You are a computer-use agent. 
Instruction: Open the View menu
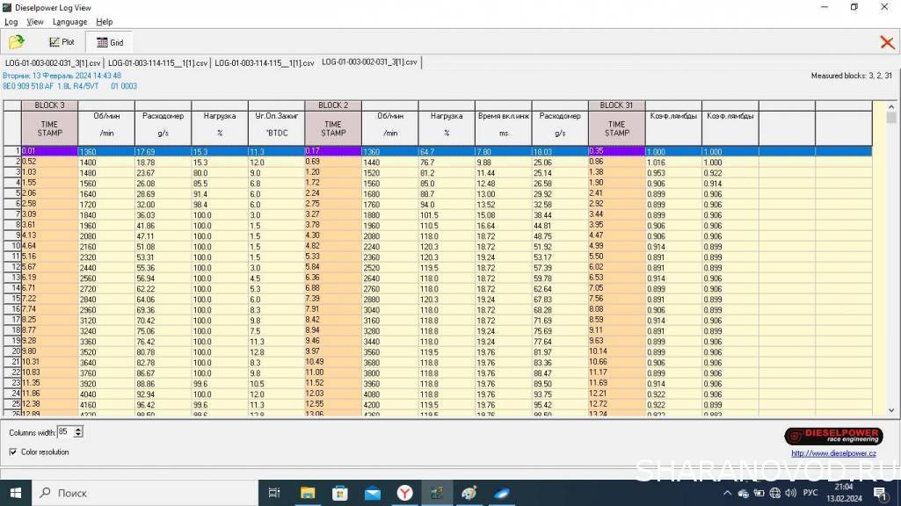coord(35,22)
